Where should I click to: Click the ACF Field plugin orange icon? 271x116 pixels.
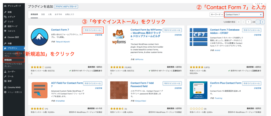39,90
